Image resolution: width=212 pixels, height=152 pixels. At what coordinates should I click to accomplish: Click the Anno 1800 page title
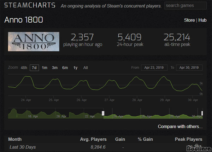click(24, 20)
